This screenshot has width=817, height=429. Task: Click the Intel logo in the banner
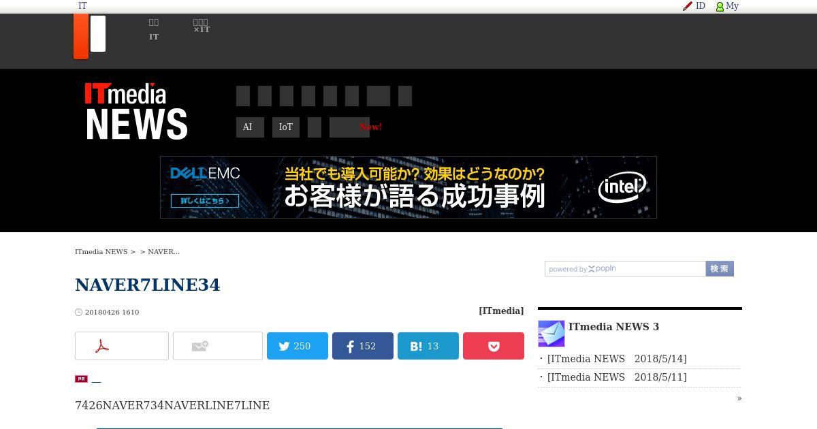click(x=622, y=187)
